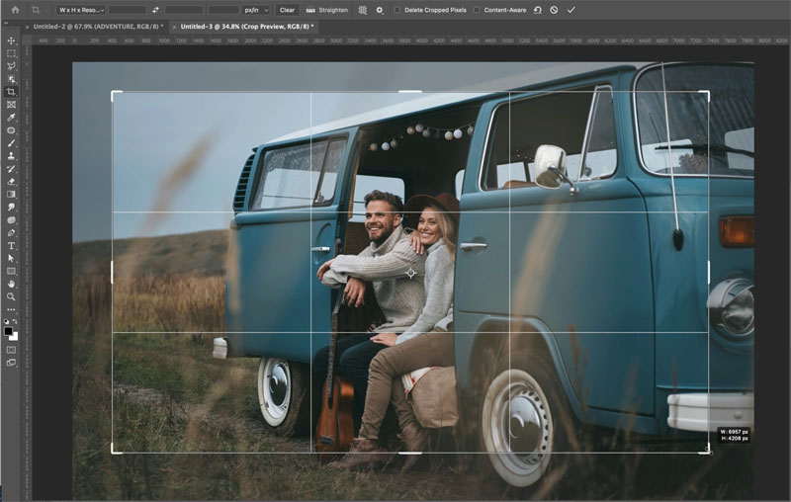Open the crop overlay options menu
The image size is (791, 502).
coord(362,10)
